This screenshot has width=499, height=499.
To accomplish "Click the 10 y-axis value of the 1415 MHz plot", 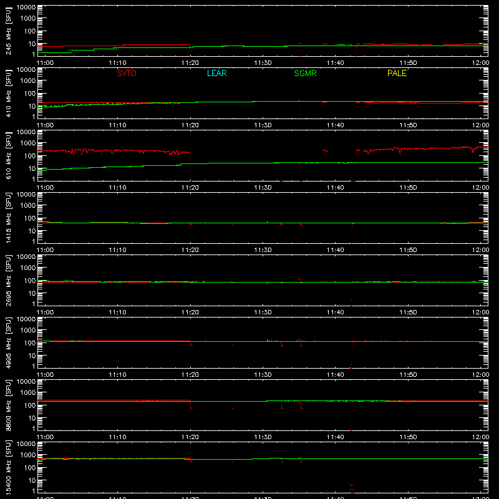I will click(32, 231).
